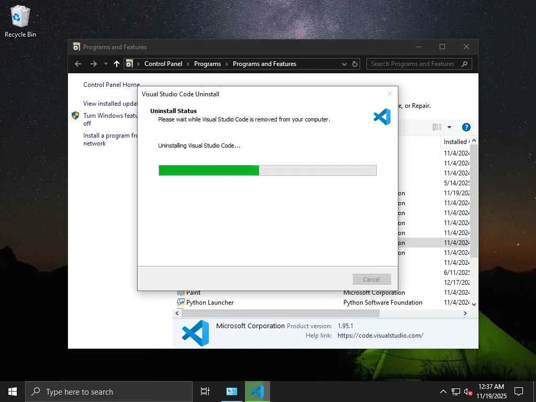Click Cancel in the uninstall dialog

coord(372,280)
